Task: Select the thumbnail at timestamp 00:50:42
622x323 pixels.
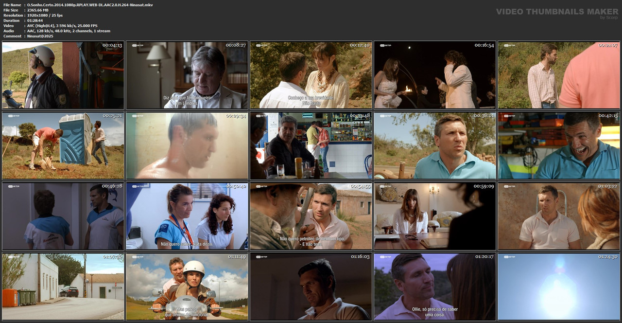Action: coord(187,216)
